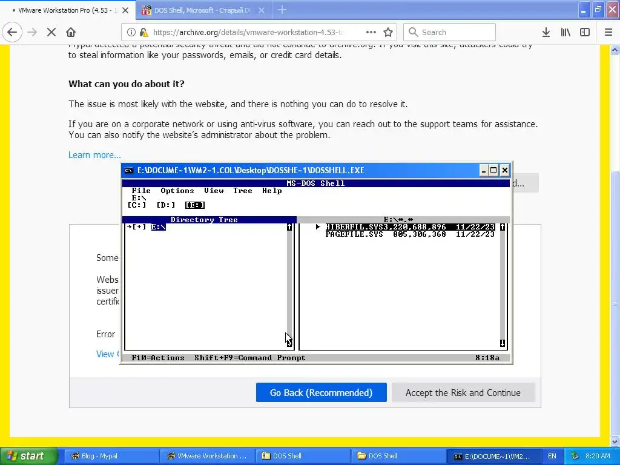Viewport: 620px width, 465px height.
Task: Click browser page scroll up arrow
Action: coord(615,50)
